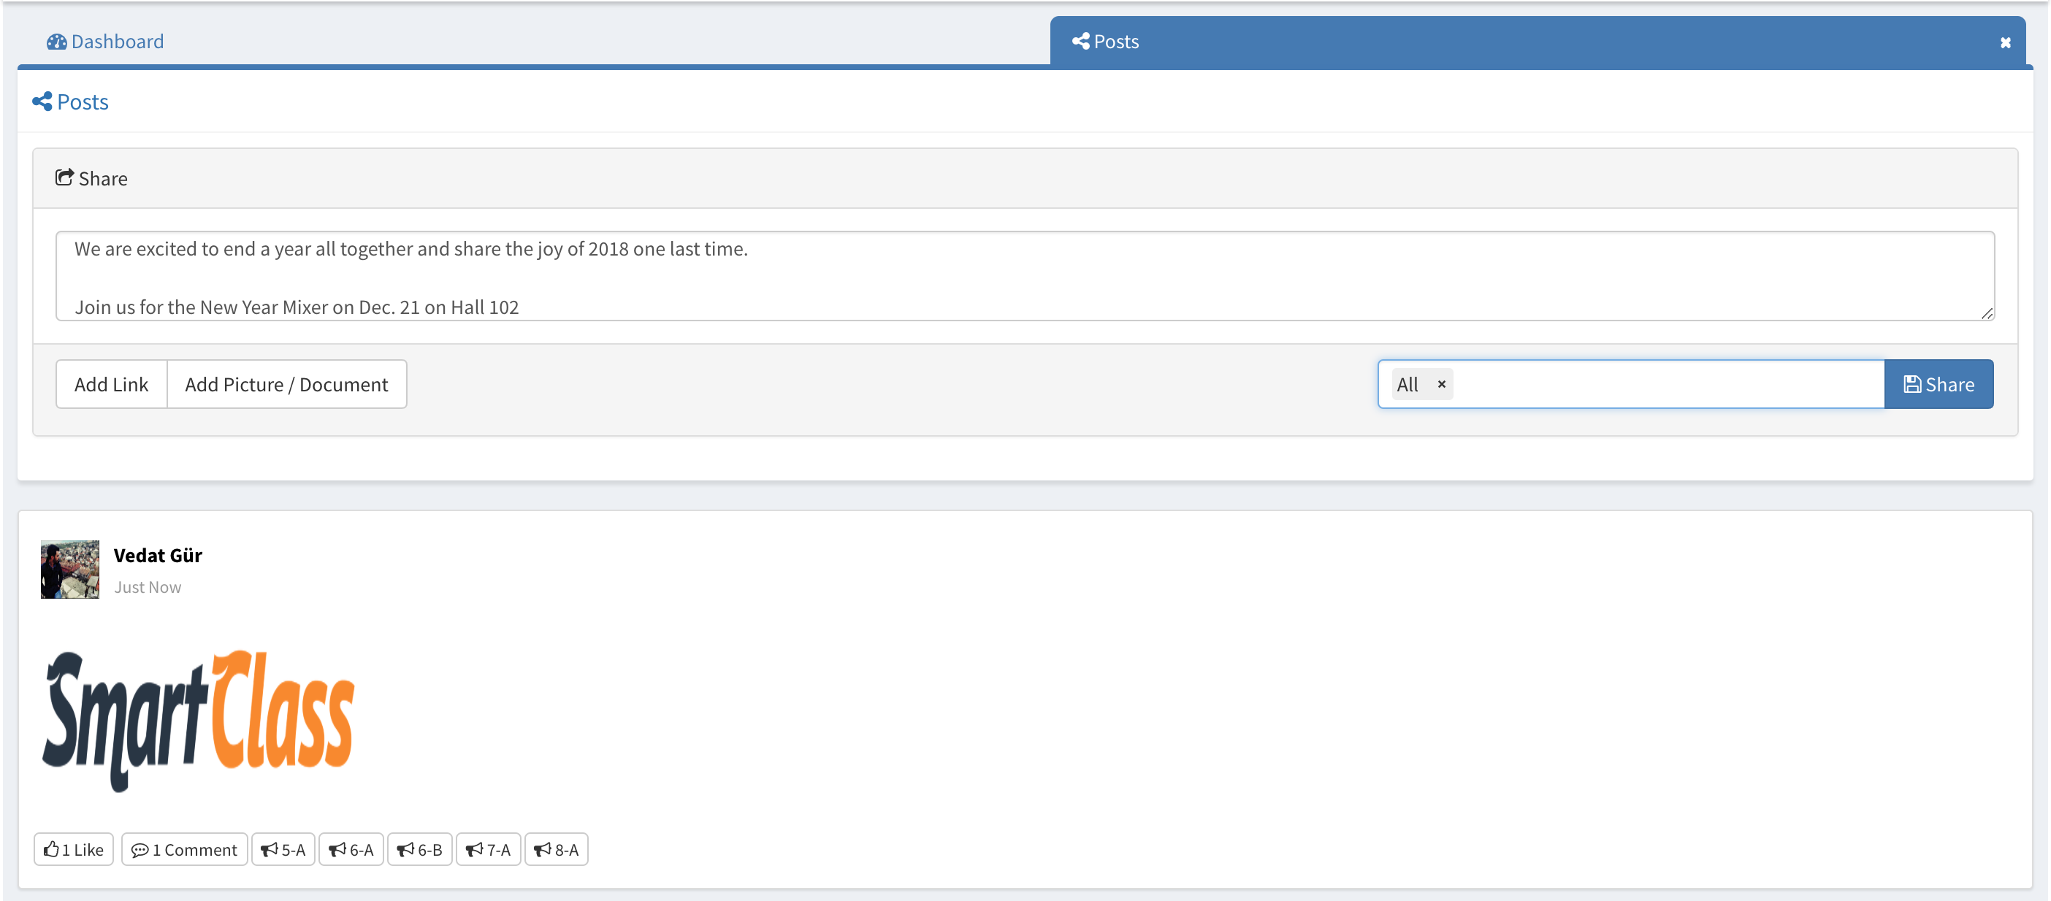Viewport: 2051px width, 901px height.
Task: Click the blue Share submit button
Action: coord(1938,385)
